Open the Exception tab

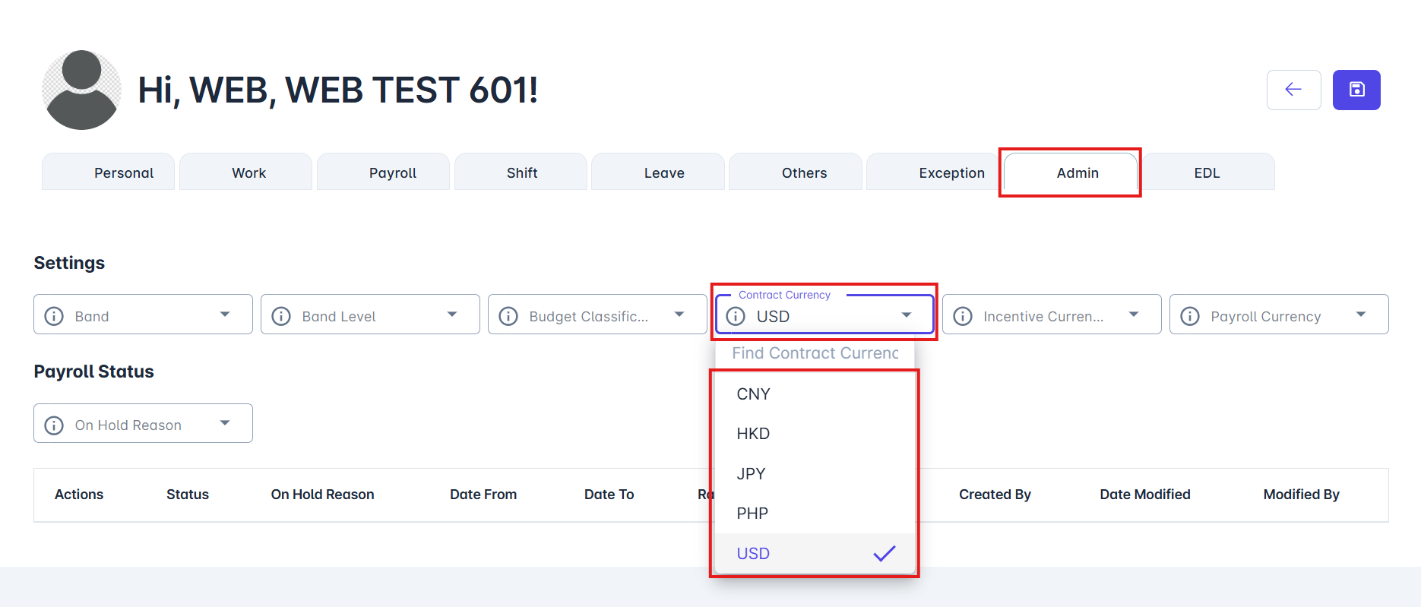click(951, 173)
